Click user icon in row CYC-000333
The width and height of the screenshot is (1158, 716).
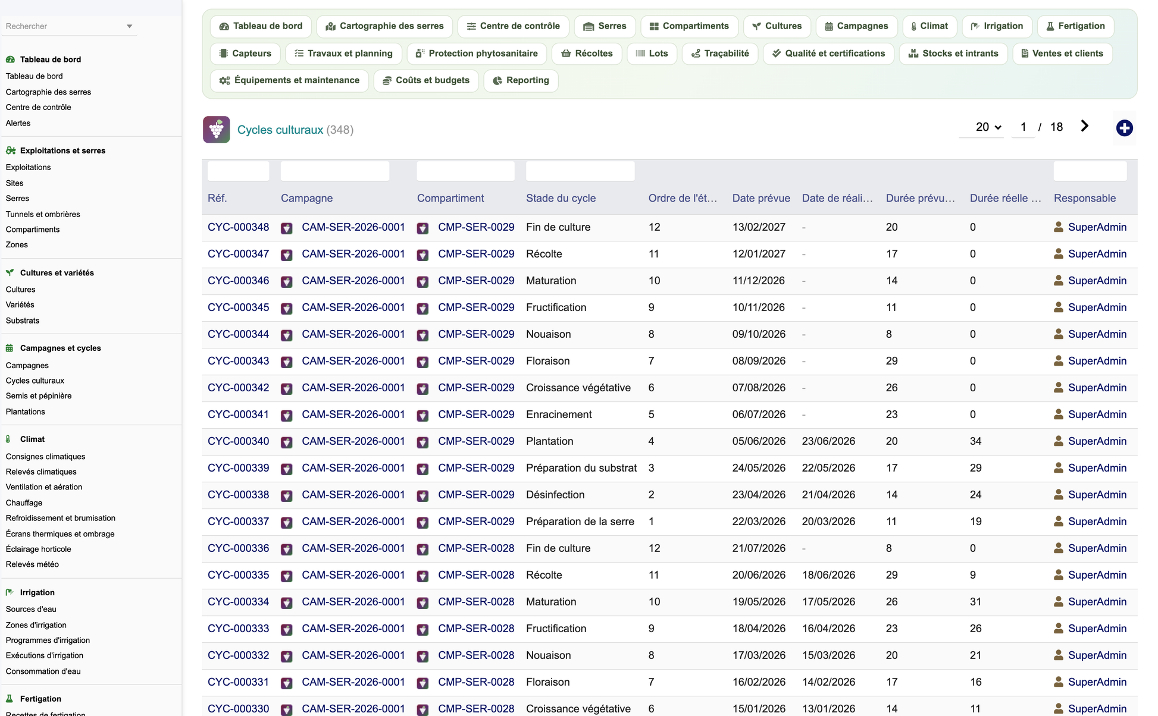click(x=1059, y=628)
